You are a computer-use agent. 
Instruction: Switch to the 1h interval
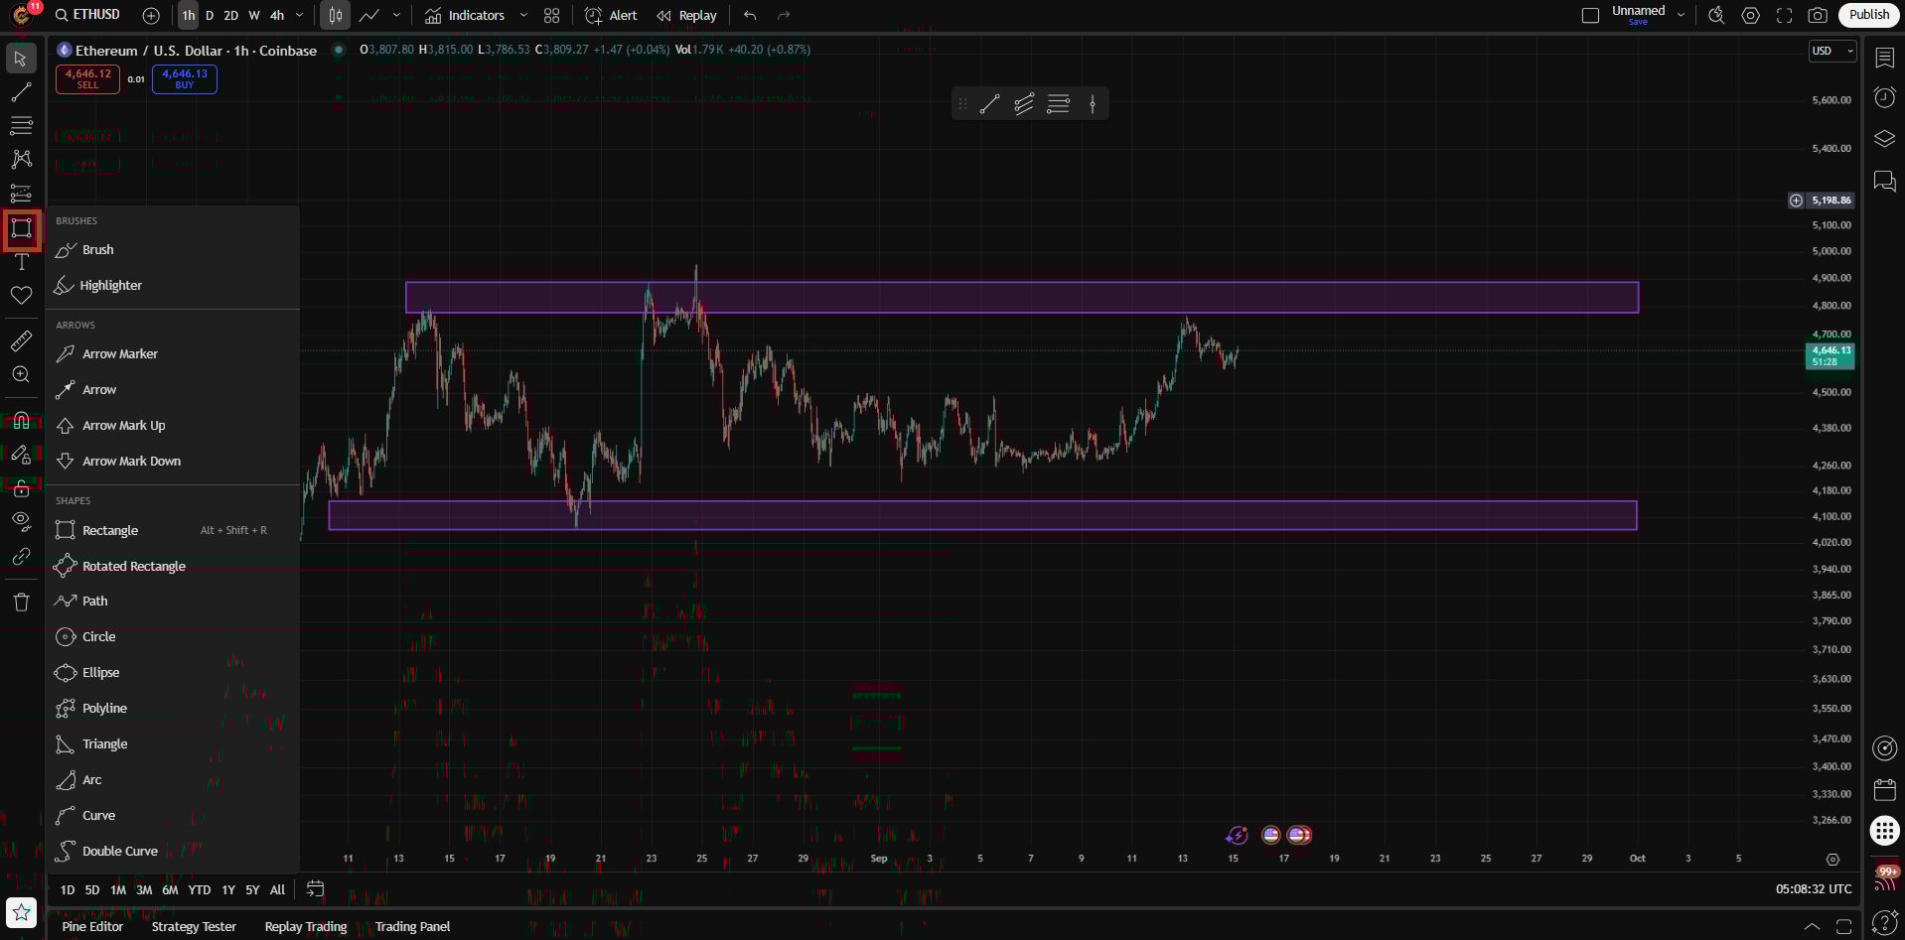(189, 15)
